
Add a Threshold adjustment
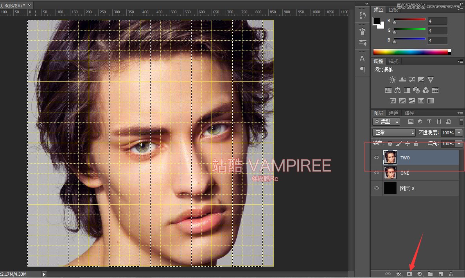412,101
